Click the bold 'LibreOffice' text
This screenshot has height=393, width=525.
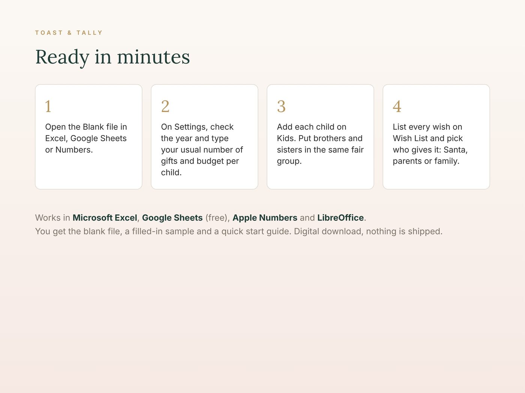pos(340,218)
